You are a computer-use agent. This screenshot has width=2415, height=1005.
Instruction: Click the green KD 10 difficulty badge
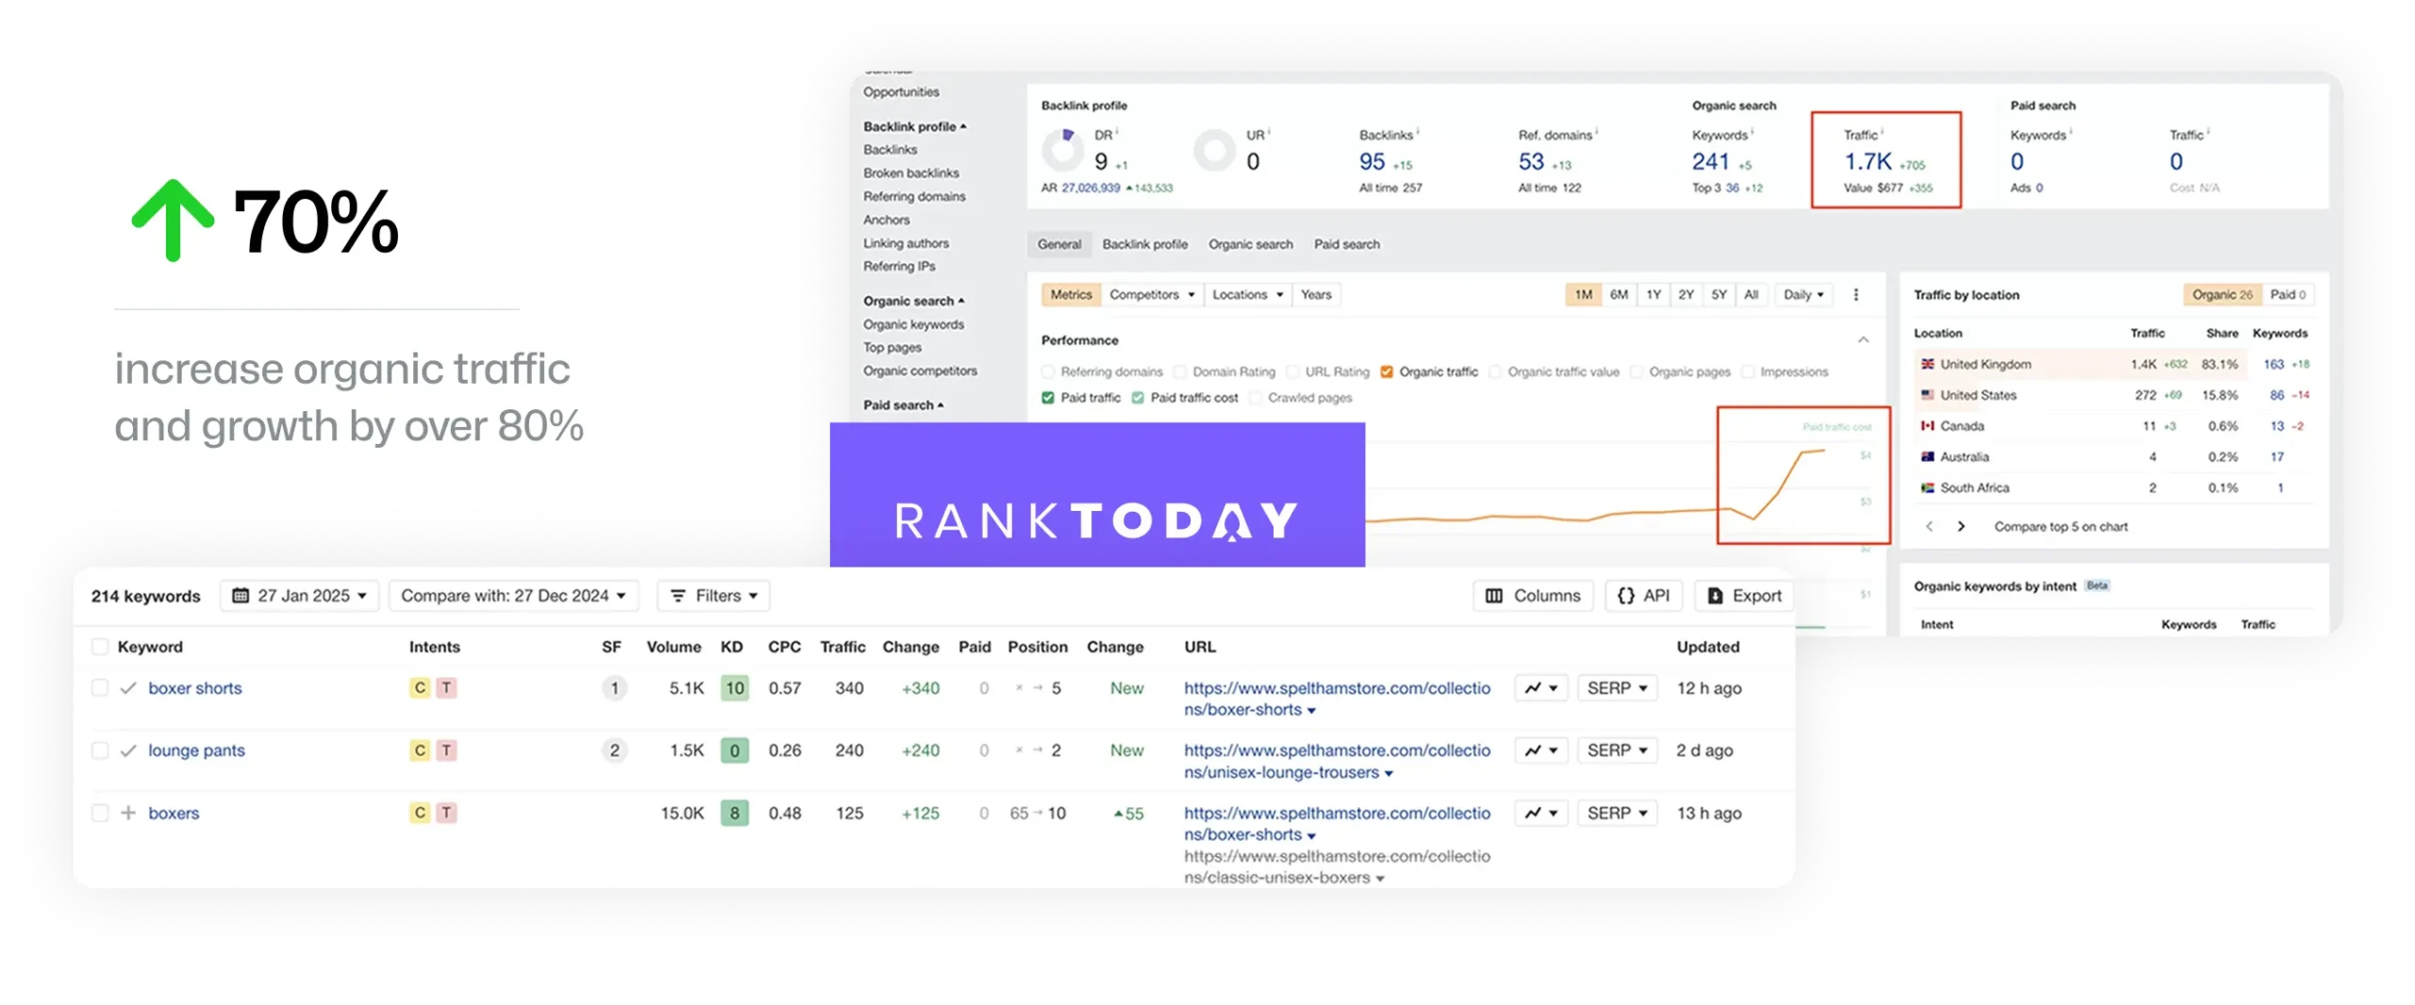pos(734,688)
